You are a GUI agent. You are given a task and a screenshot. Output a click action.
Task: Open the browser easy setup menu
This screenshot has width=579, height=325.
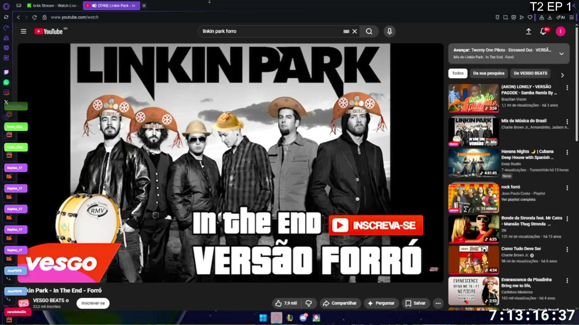click(x=571, y=17)
